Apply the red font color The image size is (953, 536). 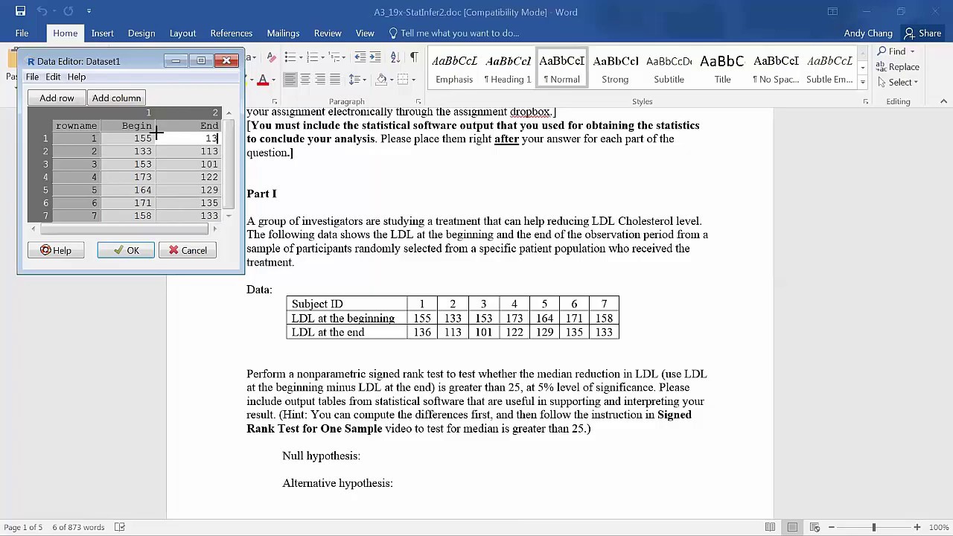tap(262, 80)
